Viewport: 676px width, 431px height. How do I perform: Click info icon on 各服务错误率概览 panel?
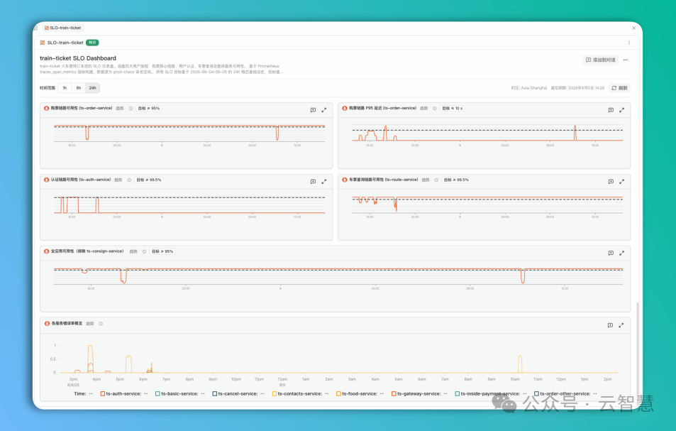[101, 324]
